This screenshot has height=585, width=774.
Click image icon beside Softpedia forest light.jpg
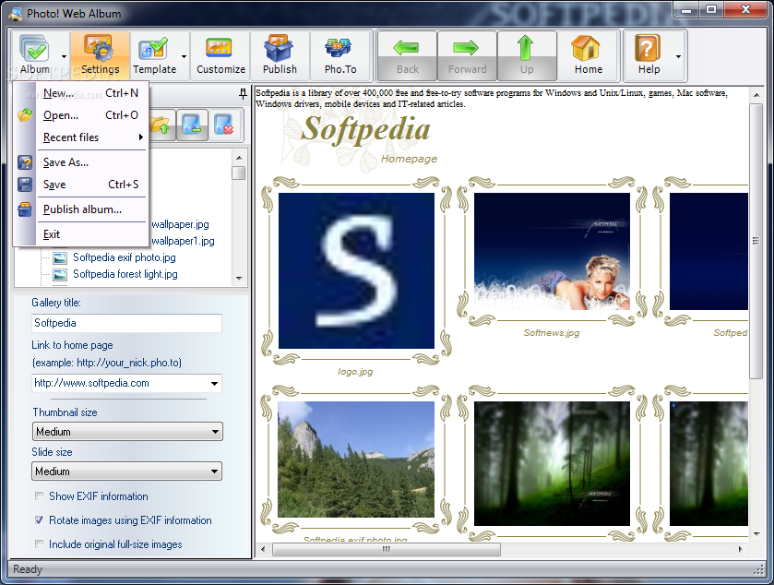pos(60,274)
